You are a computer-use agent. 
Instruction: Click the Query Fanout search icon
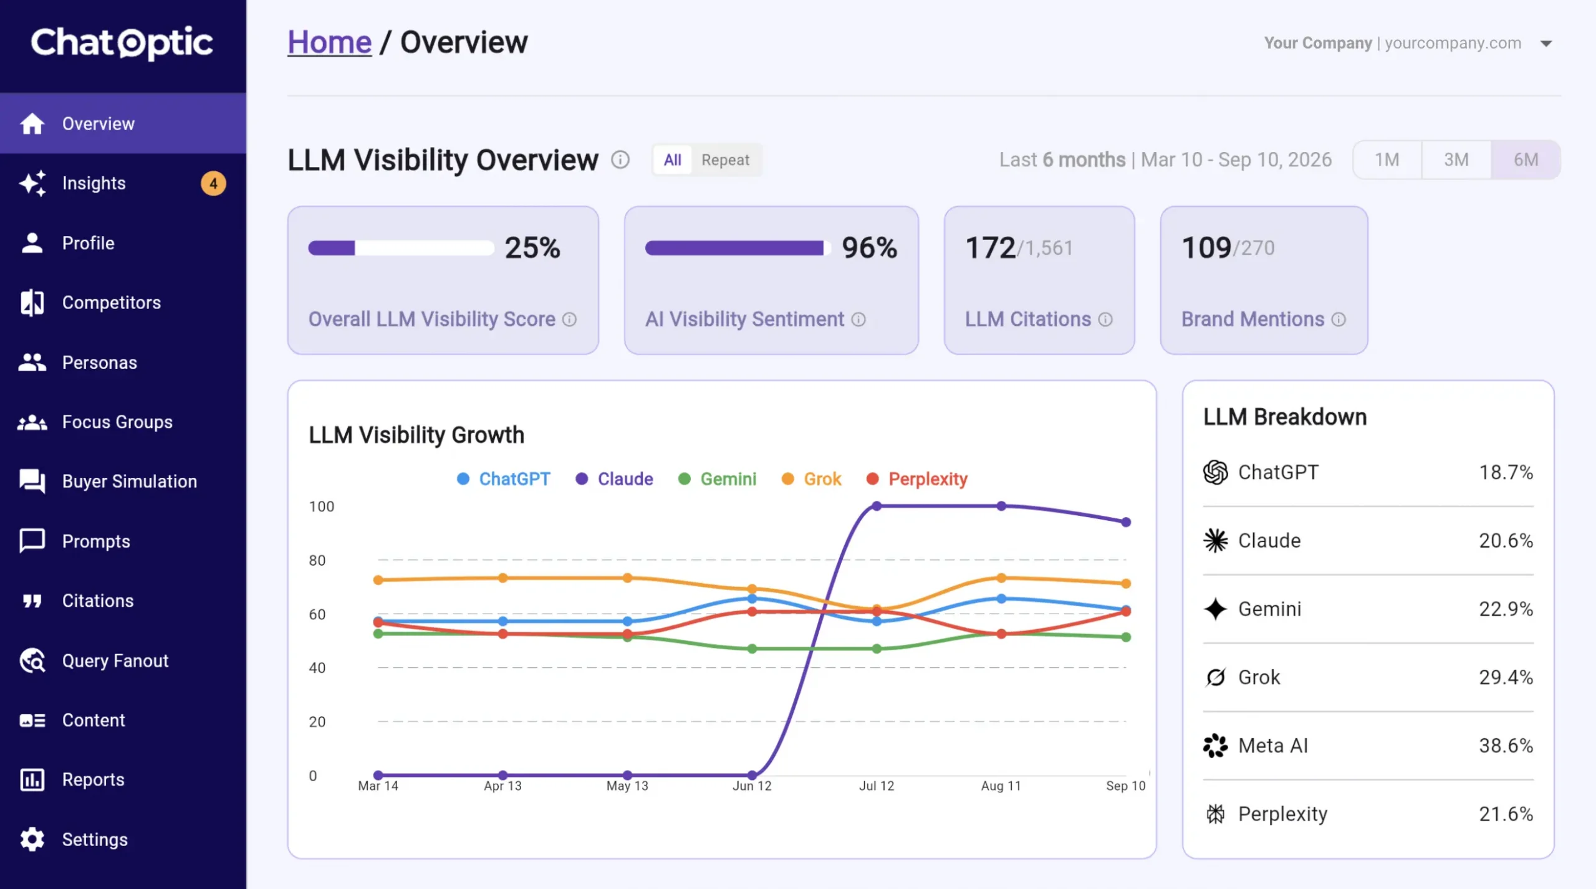pyautogui.click(x=32, y=660)
